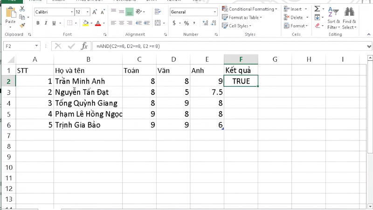Toggle Italic formatting

[x=46, y=23]
